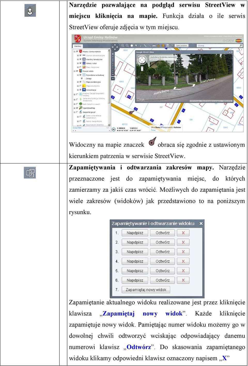Open the Warstwy tab
The height and width of the screenshot is (366, 248).
(x=78, y=46)
